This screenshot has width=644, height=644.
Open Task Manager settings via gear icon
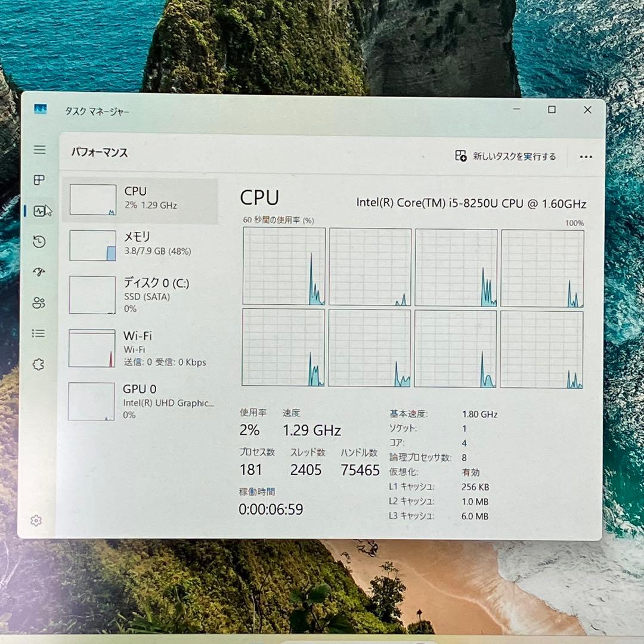point(36,520)
